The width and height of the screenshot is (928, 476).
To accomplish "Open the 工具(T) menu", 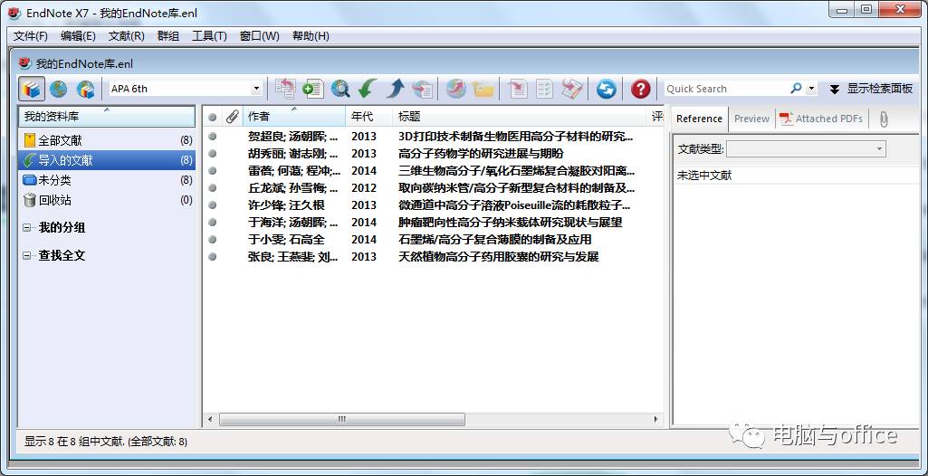I will 209,36.
